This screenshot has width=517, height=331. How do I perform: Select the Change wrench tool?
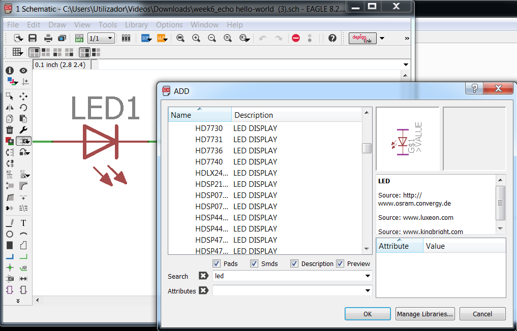click(23, 130)
